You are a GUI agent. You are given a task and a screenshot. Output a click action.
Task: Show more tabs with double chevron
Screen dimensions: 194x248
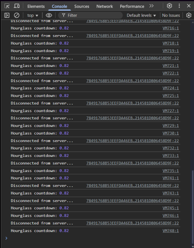(x=151, y=6)
